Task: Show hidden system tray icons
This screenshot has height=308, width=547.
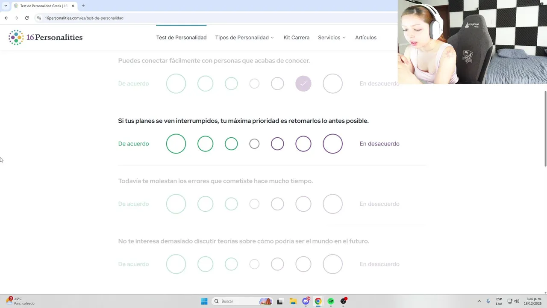Action: pos(479,301)
